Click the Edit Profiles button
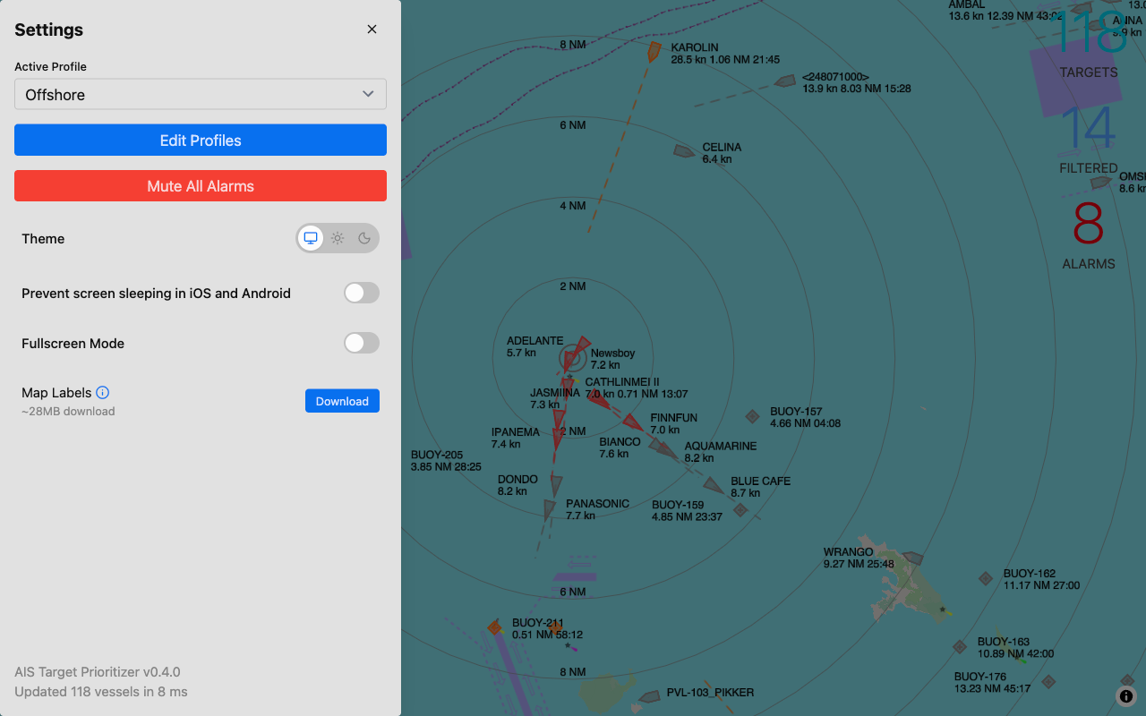1146x716 pixels. click(201, 141)
